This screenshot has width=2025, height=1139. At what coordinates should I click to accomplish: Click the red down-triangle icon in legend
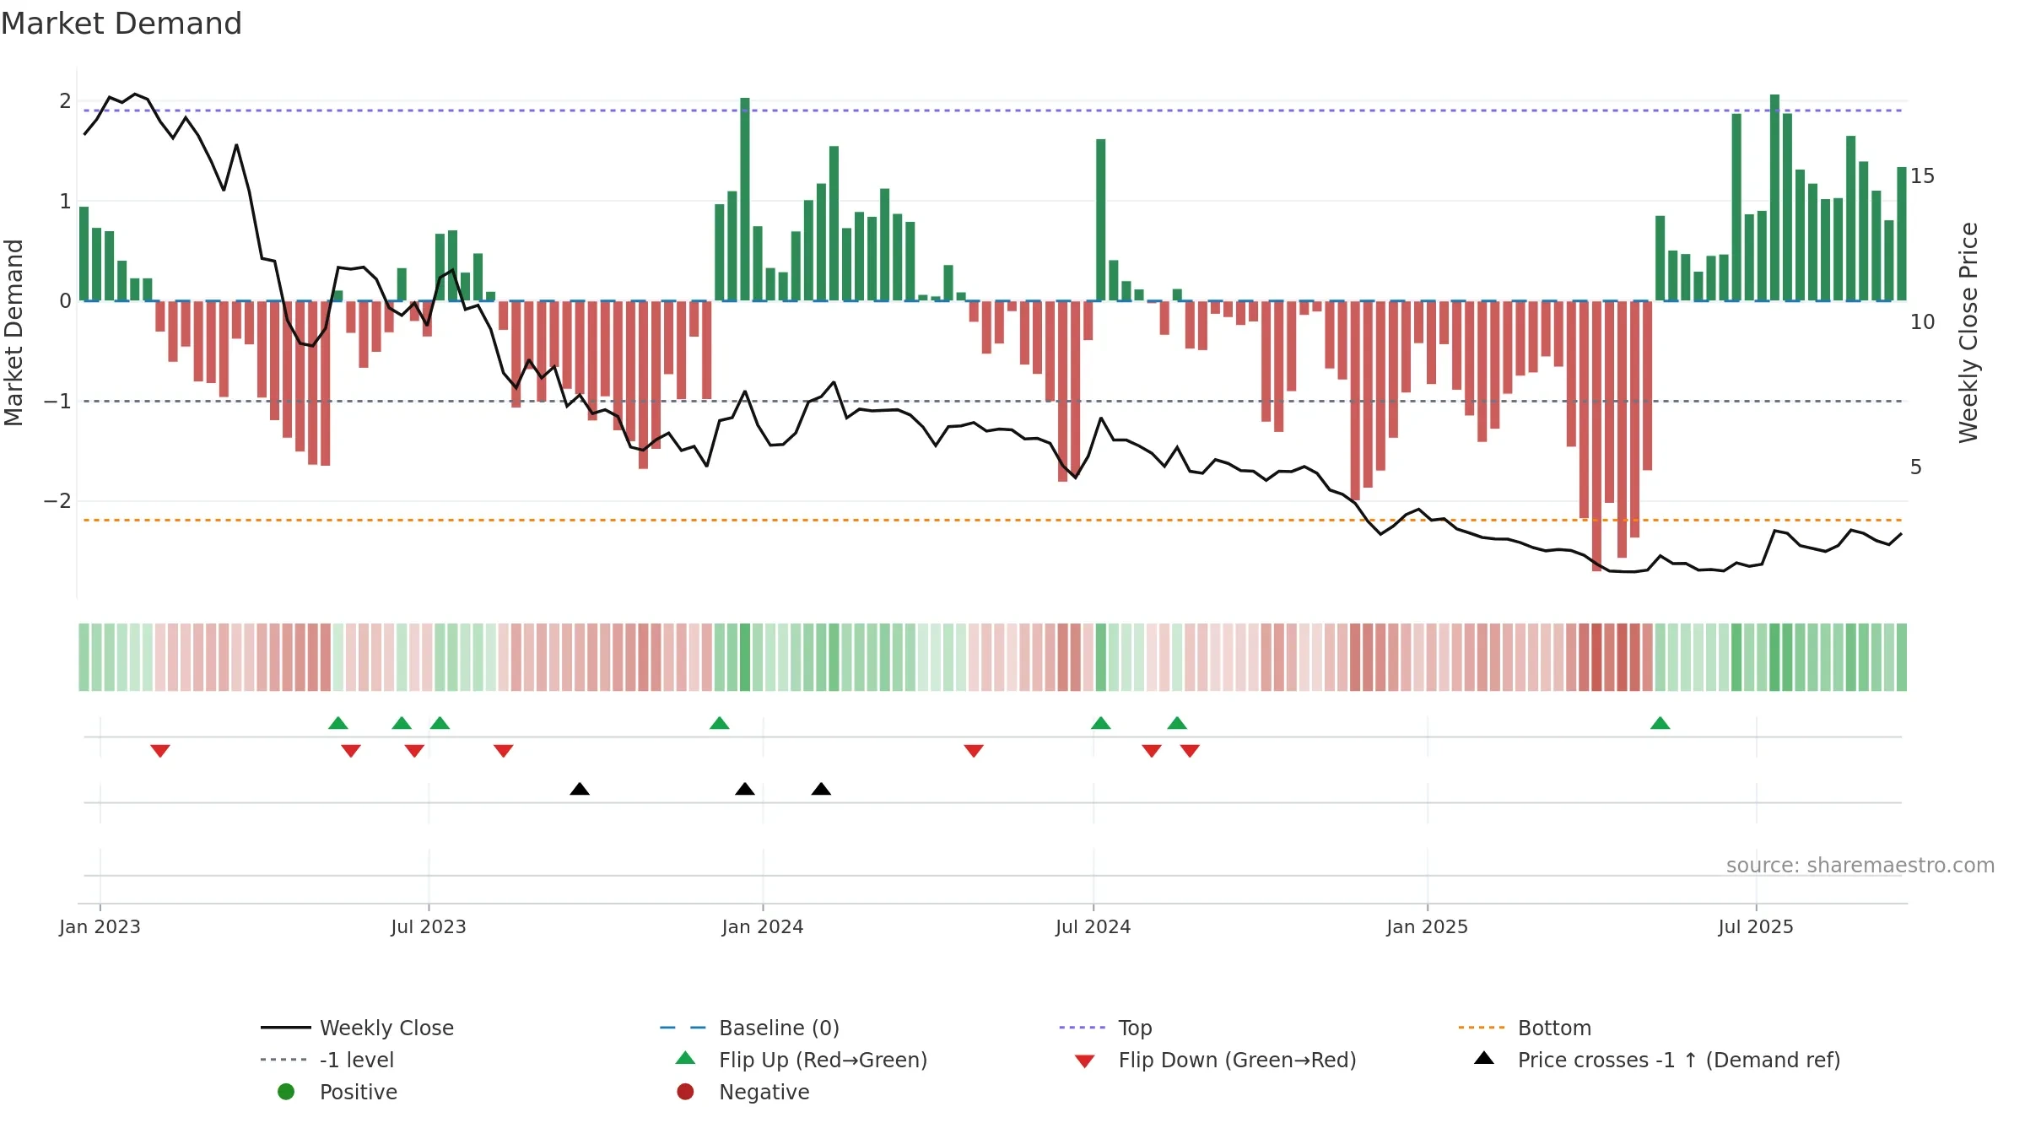[x=1084, y=1061]
